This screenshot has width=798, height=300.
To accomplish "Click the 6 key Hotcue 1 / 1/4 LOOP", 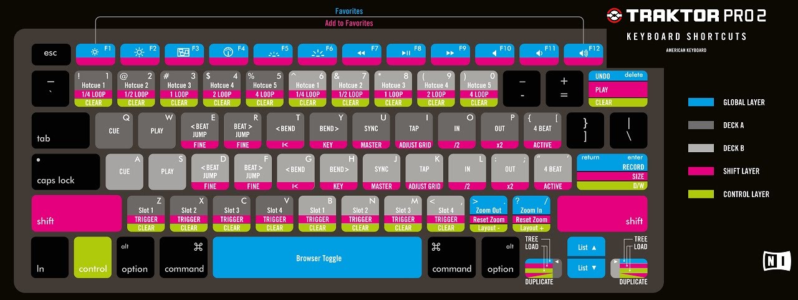I will (307, 89).
